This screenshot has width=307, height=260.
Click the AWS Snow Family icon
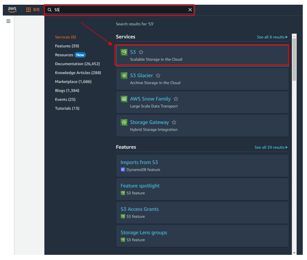point(124,99)
